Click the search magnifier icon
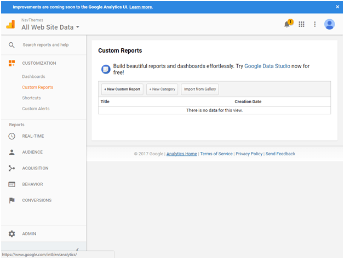Viewport: 344px width, 259px height. click(12, 45)
